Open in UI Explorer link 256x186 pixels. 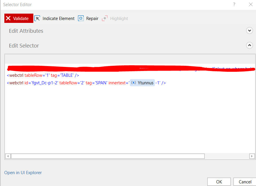coord(23,173)
